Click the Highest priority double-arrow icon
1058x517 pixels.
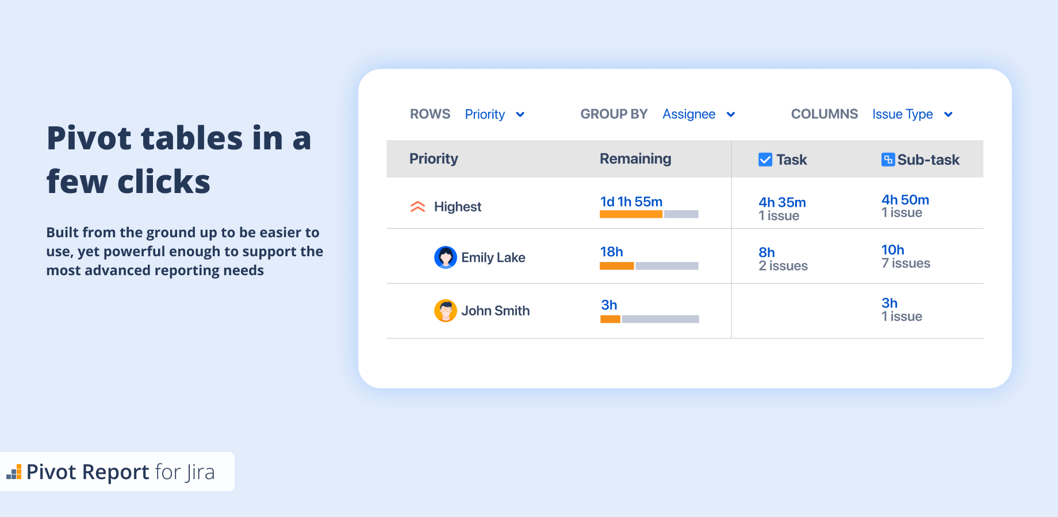click(x=418, y=207)
